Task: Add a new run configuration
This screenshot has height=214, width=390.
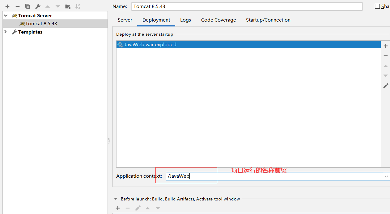Action: pos(7,6)
